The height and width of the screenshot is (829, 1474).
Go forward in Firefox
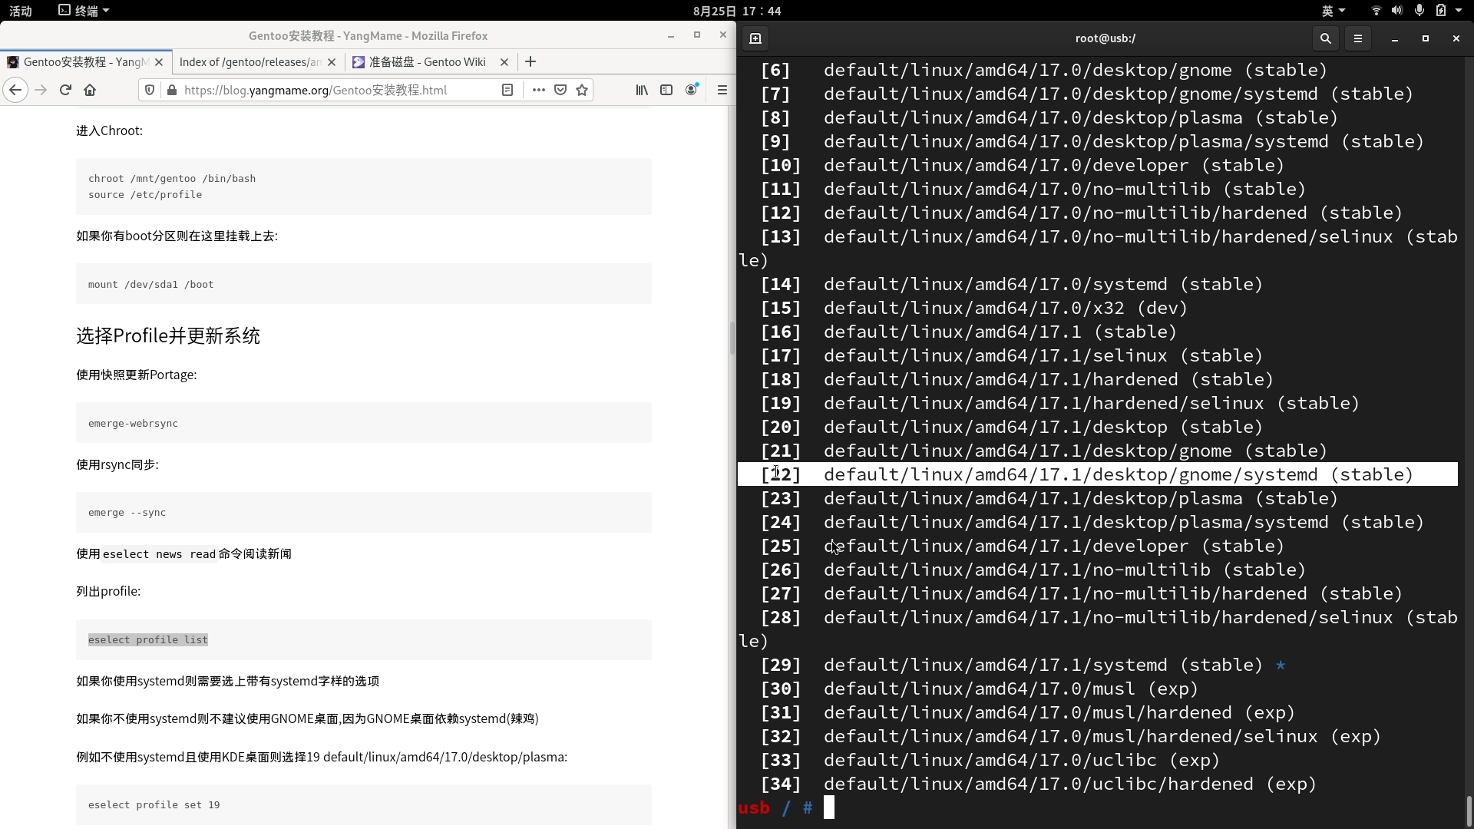[x=41, y=90]
